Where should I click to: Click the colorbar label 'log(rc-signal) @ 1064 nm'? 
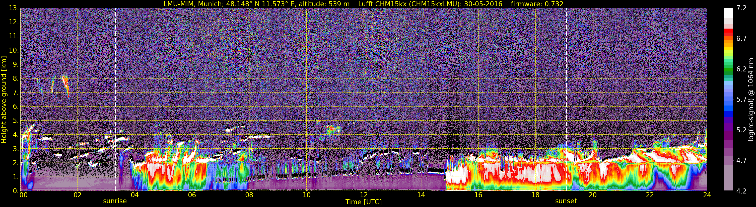click(751, 99)
